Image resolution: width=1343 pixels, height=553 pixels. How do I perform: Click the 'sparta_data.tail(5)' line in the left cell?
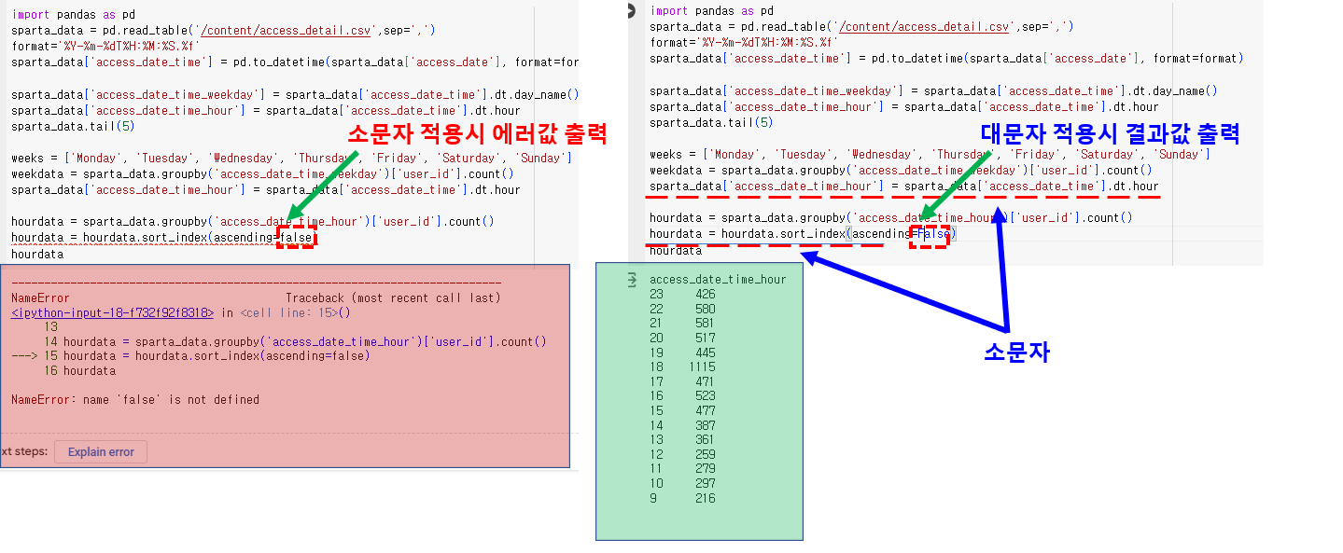73,126
